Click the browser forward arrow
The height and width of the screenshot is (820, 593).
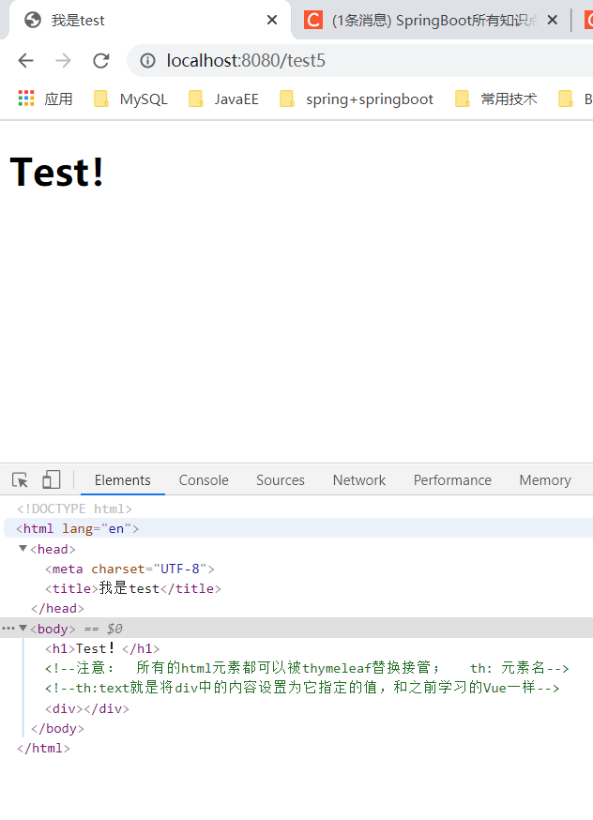[x=63, y=61]
